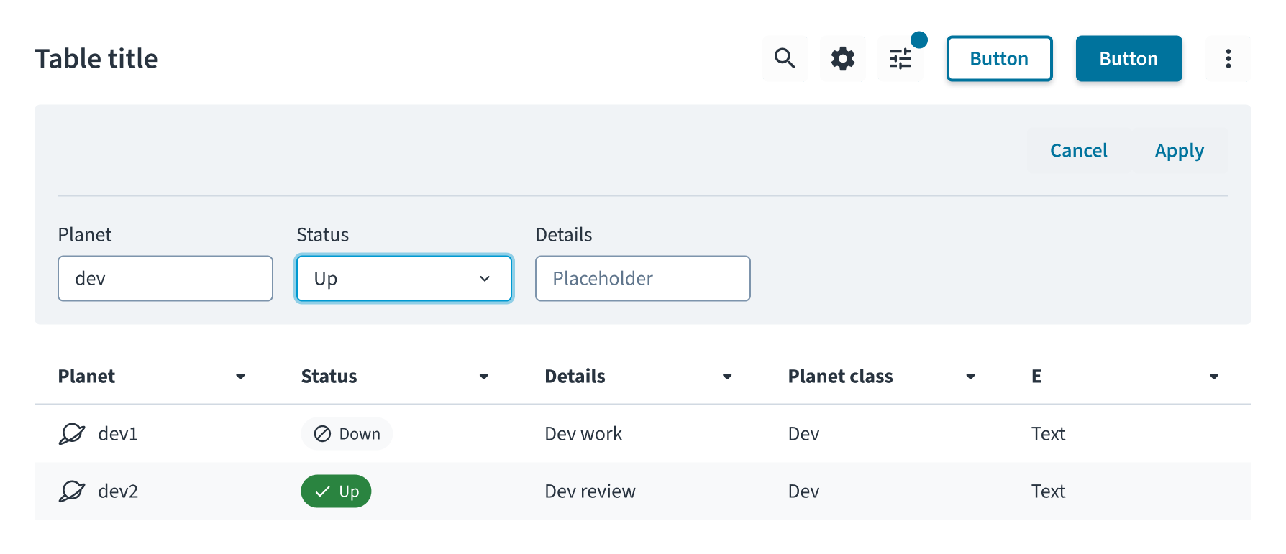Apply the table filters
Image resolution: width=1286 pixels, height=554 pixels.
click(x=1179, y=151)
